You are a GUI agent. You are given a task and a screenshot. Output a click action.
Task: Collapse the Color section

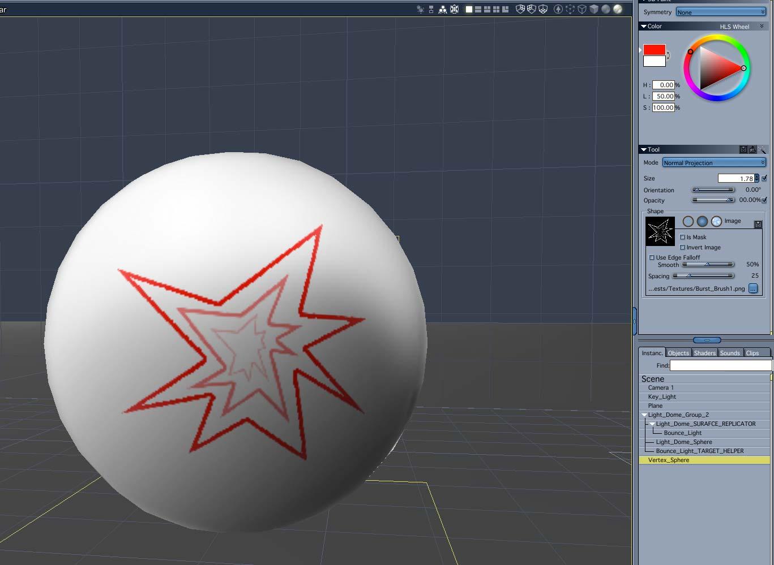click(644, 26)
